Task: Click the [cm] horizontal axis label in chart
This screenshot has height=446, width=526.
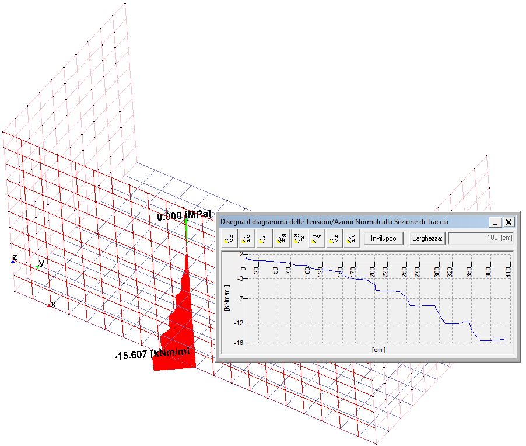Action: tap(378, 350)
